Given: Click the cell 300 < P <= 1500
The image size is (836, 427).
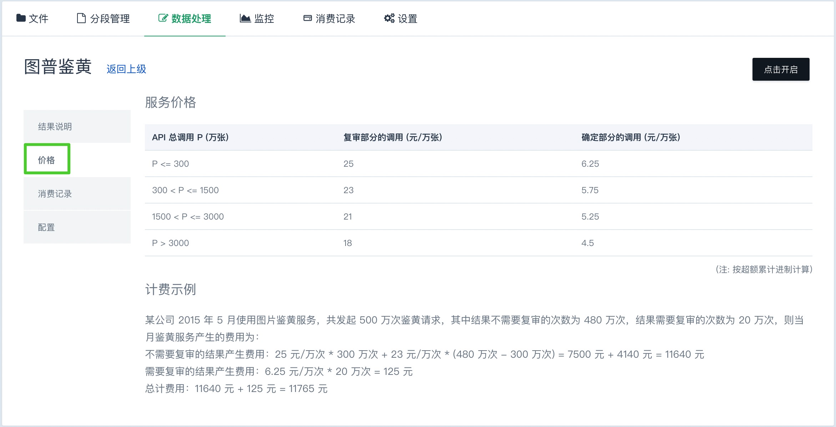Looking at the screenshot, I should (185, 190).
